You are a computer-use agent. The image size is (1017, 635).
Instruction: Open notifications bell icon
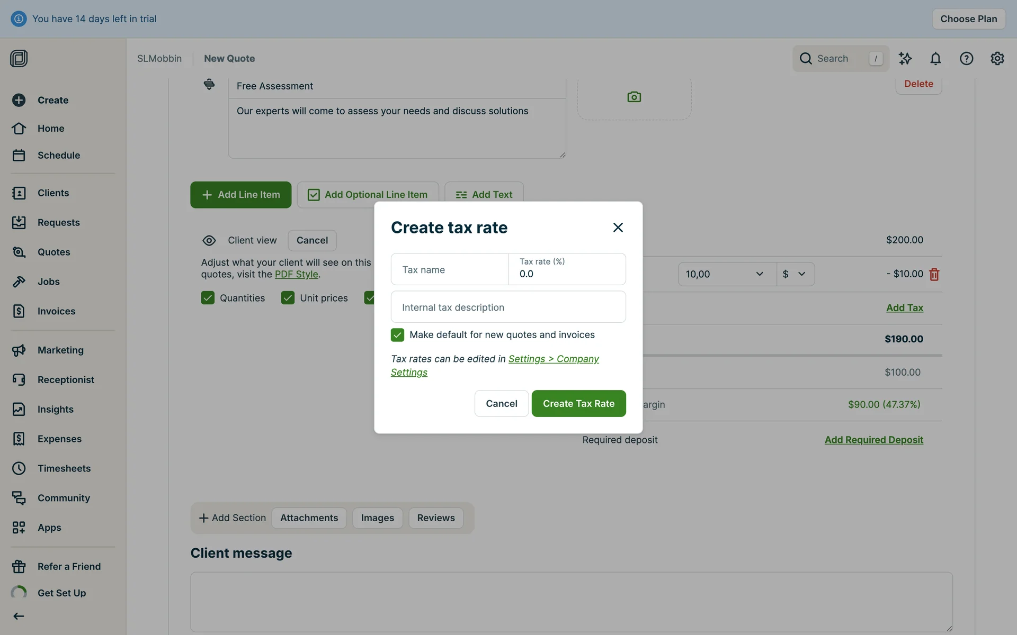(935, 58)
